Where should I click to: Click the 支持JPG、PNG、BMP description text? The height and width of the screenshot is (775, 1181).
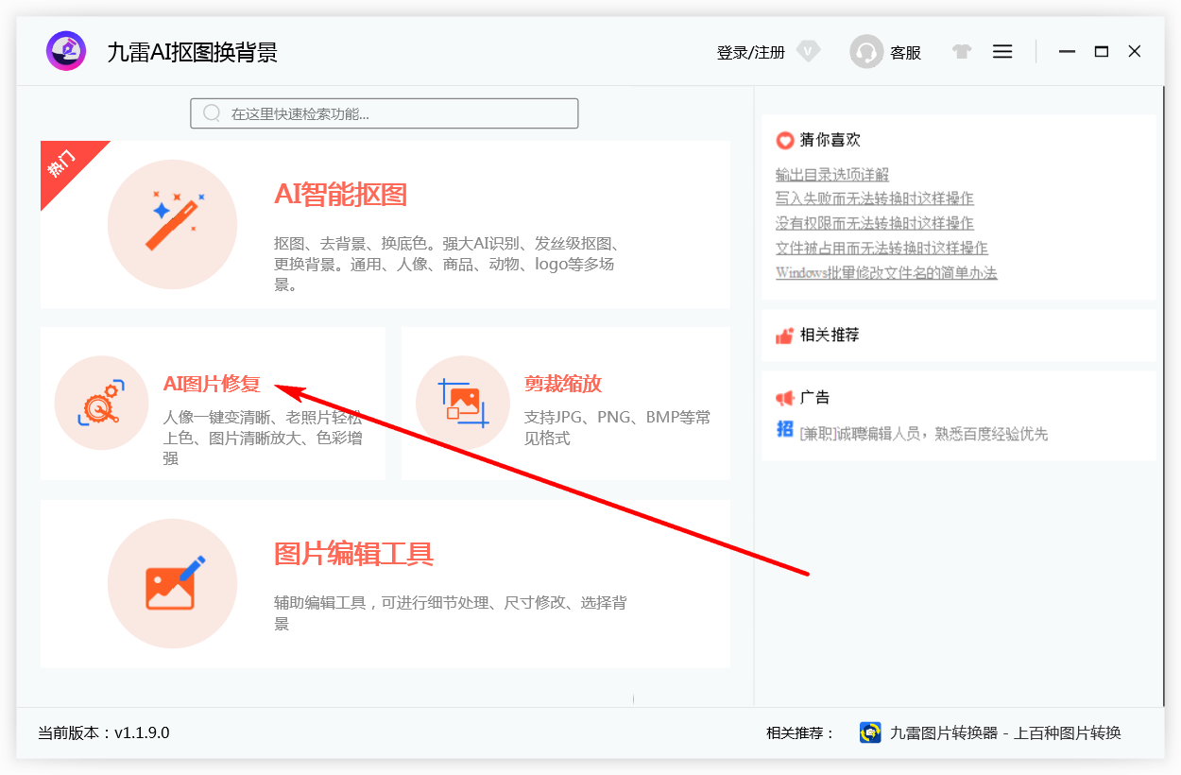618,427
